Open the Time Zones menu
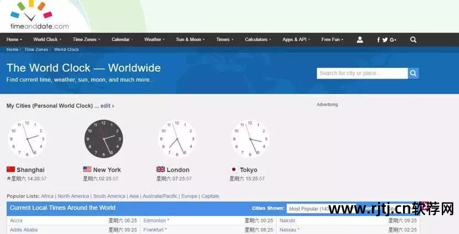The height and width of the screenshot is (234, 459). [86, 39]
